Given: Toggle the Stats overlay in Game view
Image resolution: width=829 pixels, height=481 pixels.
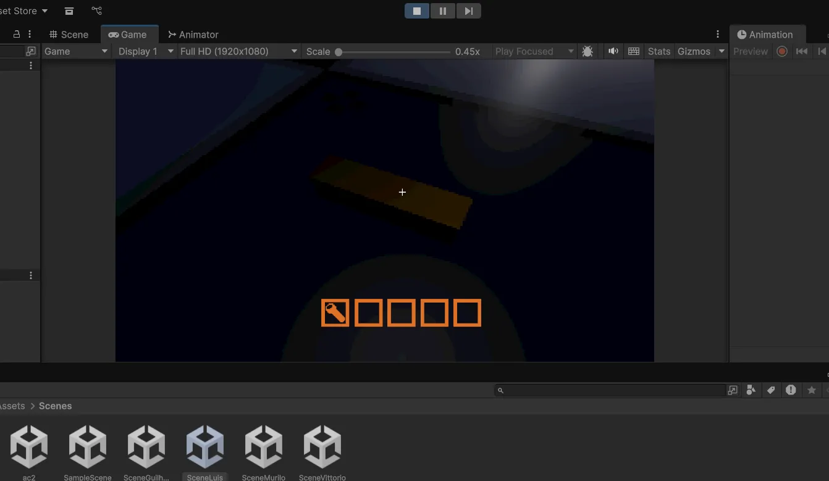Looking at the screenshot, I should tap(659, 51).
